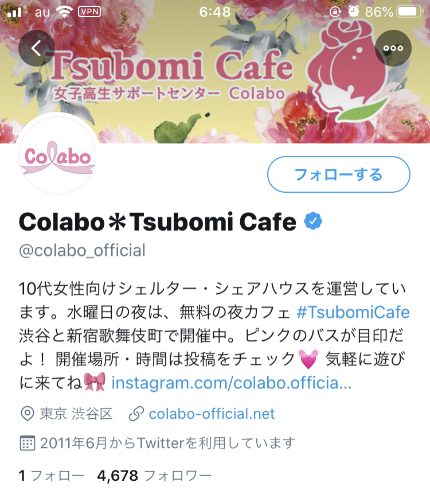Open the instagram.com/colabo.officia link
Viewport: 430px width, 498px height.
[232, 383]
